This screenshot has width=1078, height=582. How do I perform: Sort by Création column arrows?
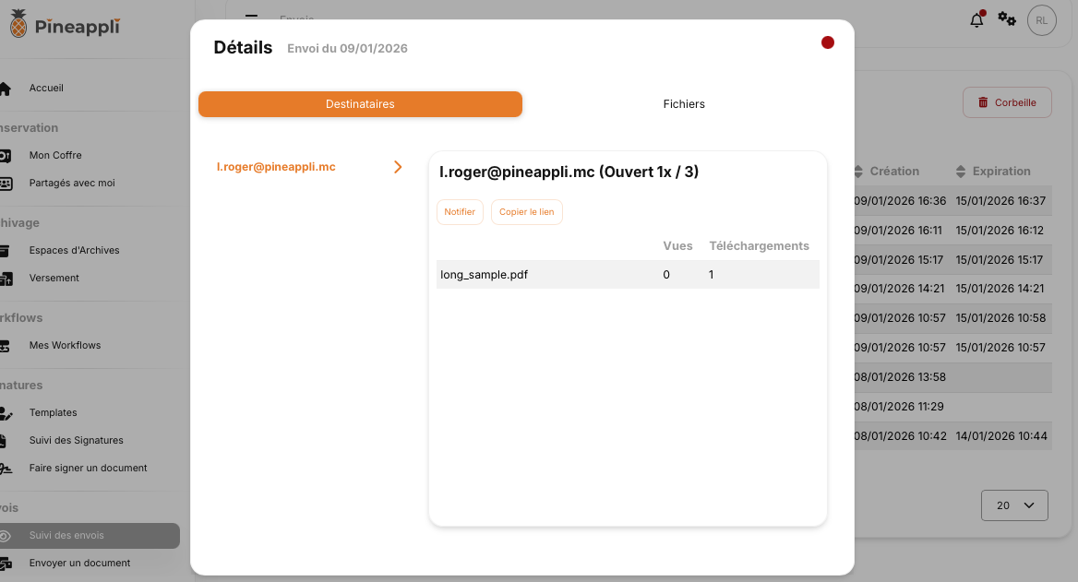coord(859,172)
